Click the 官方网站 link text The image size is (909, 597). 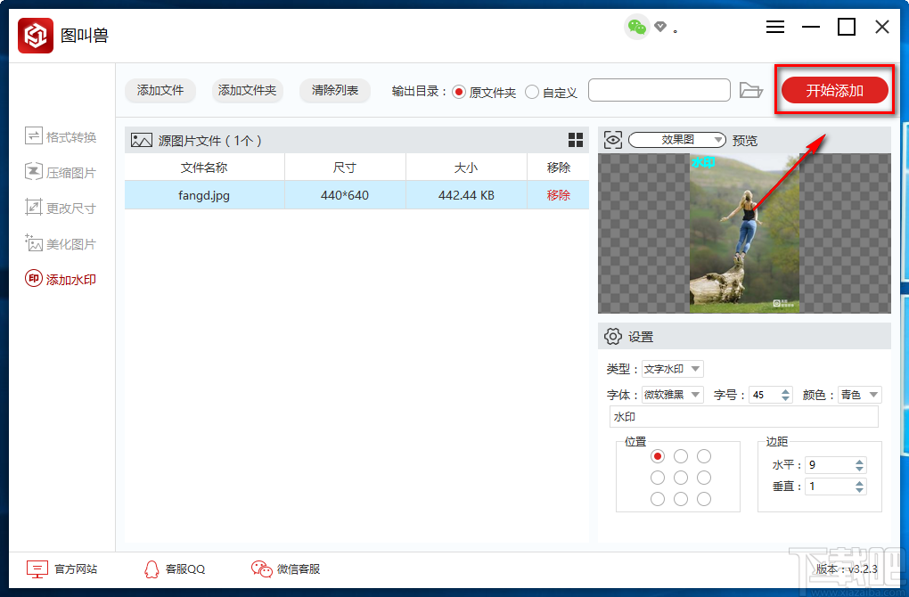coord(76,569)
